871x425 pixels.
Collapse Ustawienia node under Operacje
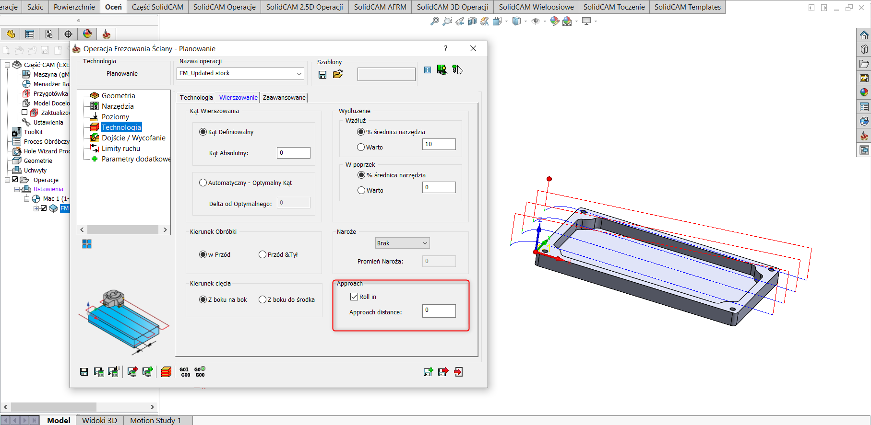17,189
